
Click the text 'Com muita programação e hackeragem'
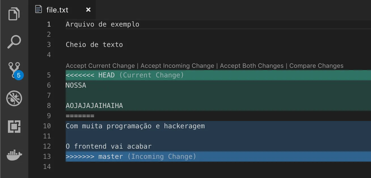(135, 126)
